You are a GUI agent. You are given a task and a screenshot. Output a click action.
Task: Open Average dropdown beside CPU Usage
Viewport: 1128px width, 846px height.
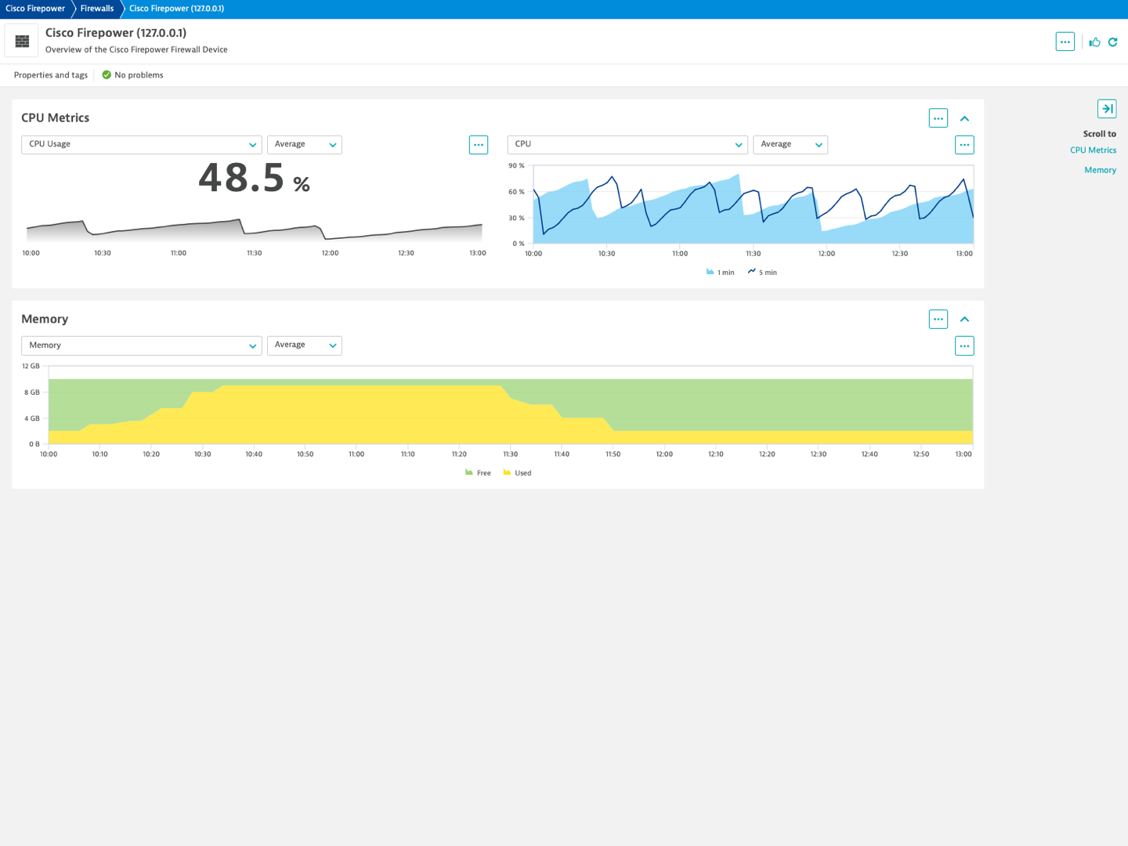(x=305, y=145)
